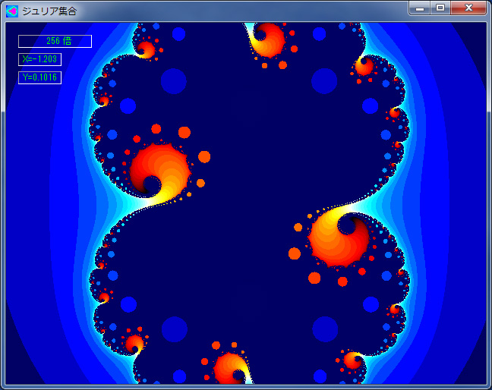The height and width of the screenshot is (390, 492).
Task: Click the ジュリア集合 window title text
Action: click(x=49, y=11)
